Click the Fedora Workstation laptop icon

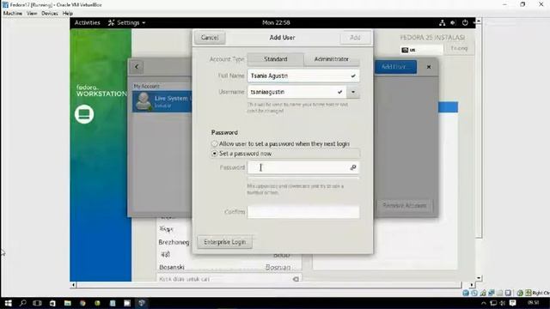[84, 114]
